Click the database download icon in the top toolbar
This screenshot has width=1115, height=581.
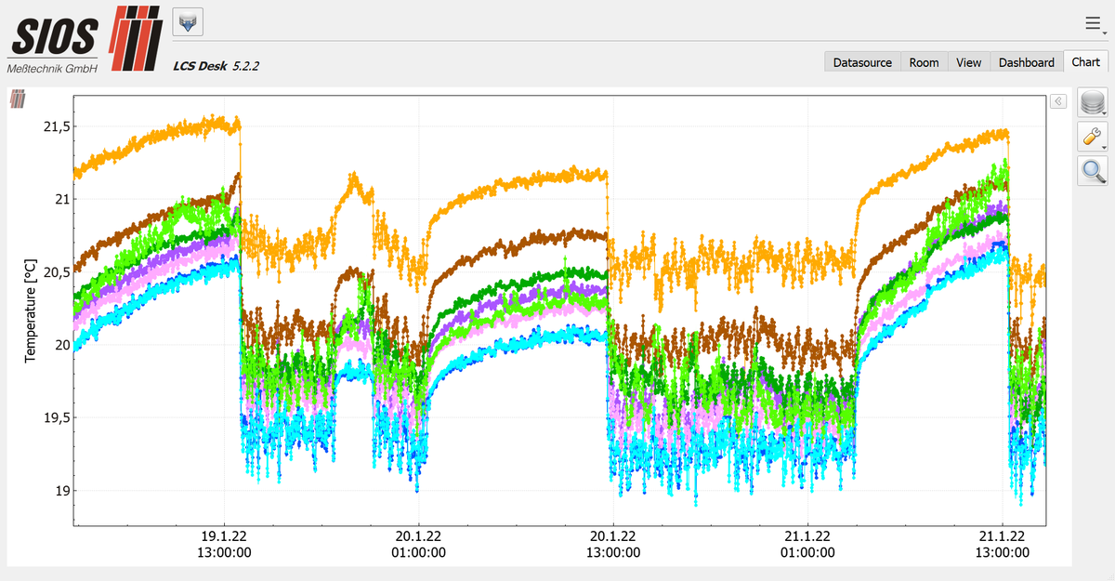pos(189,22)
